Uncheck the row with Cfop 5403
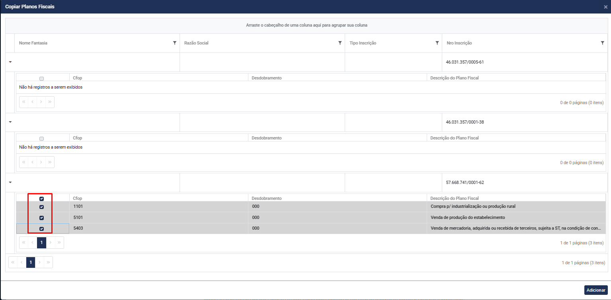 pos(42,229)
